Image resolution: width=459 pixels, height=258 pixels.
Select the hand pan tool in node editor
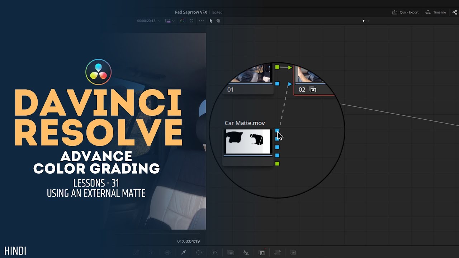coord(218,21)
